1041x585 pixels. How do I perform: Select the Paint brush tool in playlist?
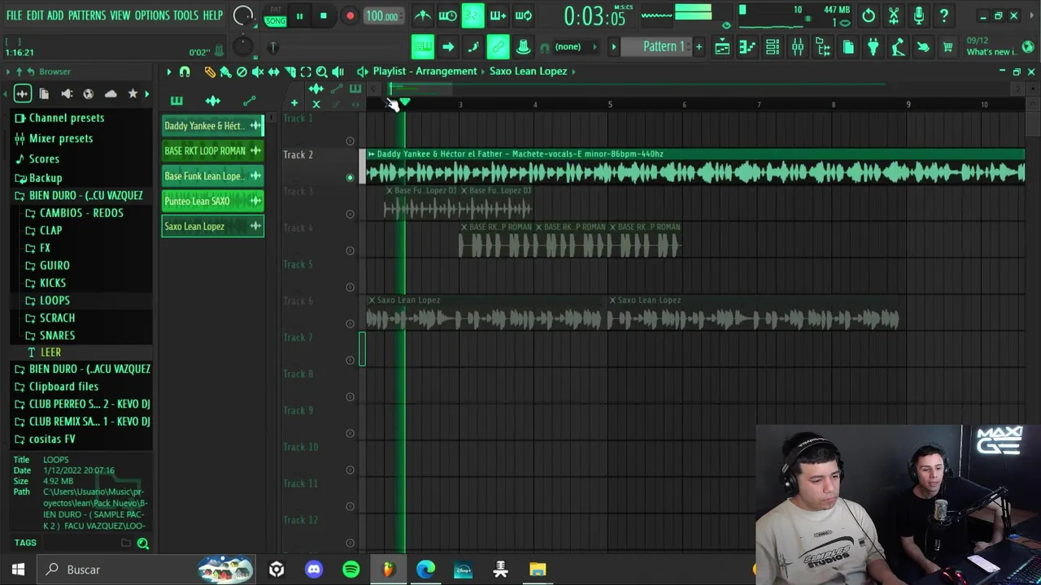[x=226, y=71]
